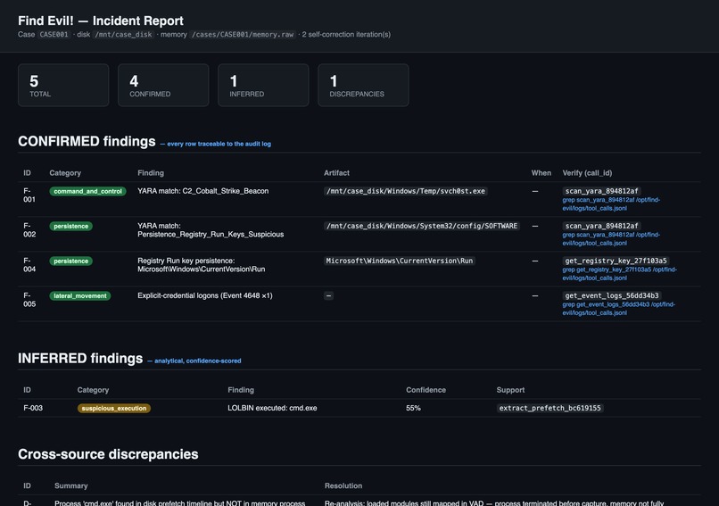Click the Resolution column header

pyautogui.click(x=343, y=485)
